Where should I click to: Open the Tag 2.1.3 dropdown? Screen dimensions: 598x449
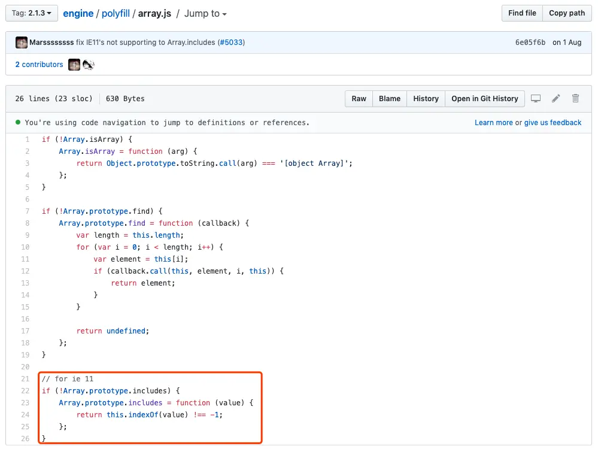tap(31, 13)
